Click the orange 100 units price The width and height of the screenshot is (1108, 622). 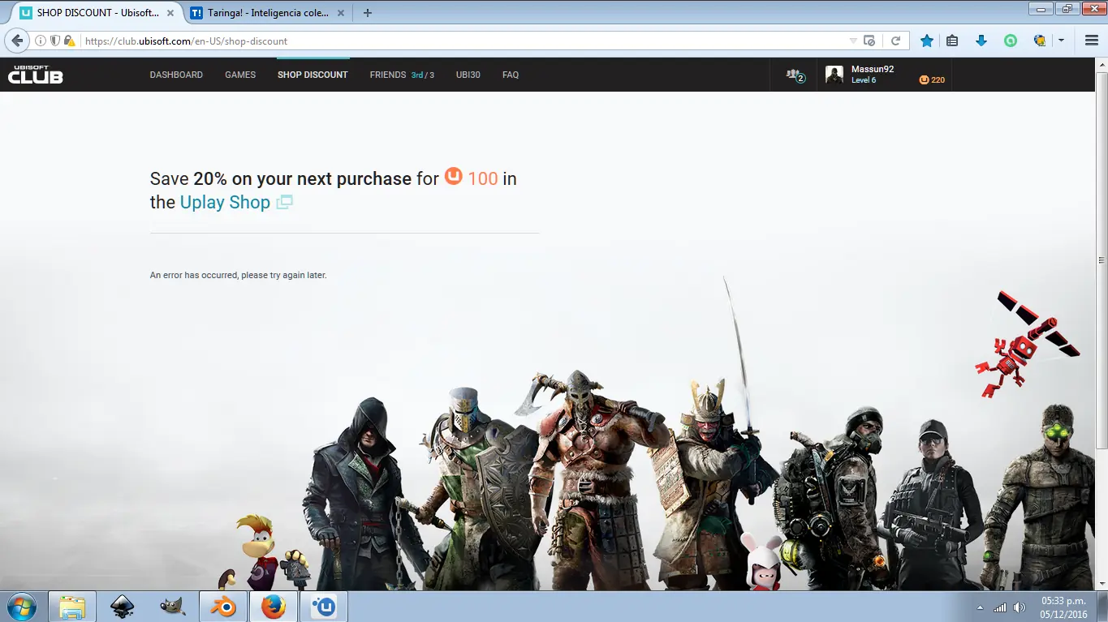click(x=482, y=178)
